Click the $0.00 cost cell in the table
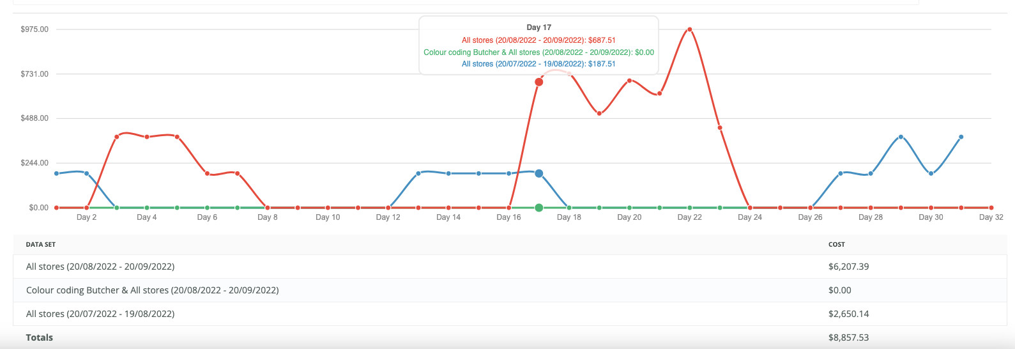 click(x=840, y=290)
